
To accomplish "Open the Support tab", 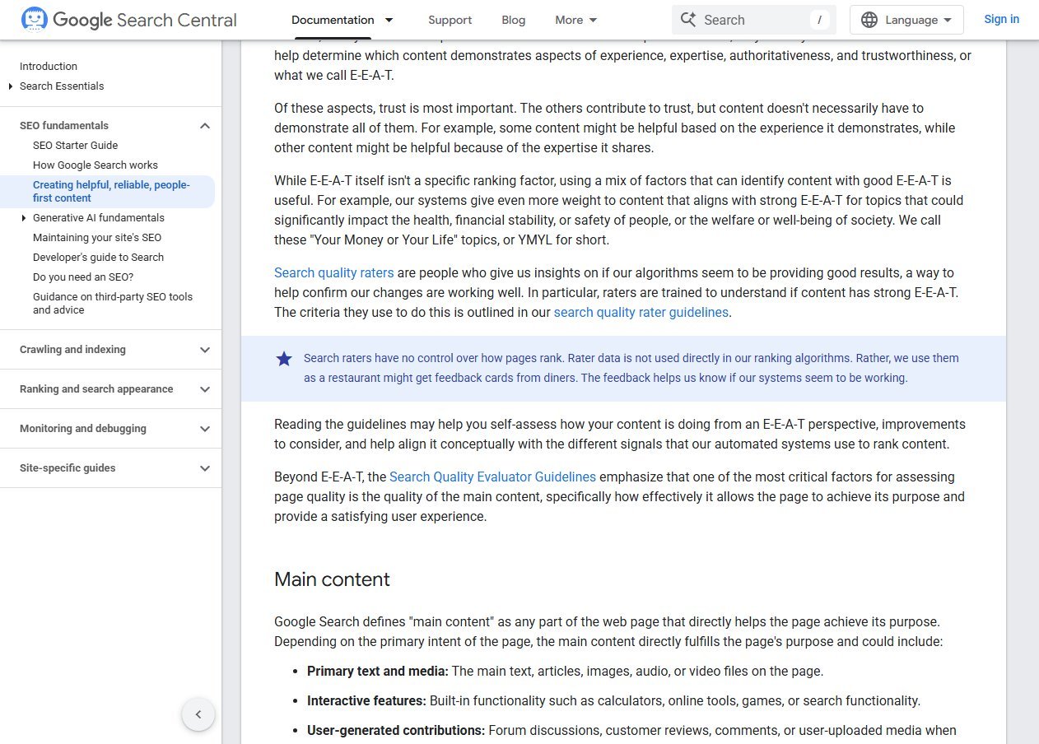I will 450,20.
